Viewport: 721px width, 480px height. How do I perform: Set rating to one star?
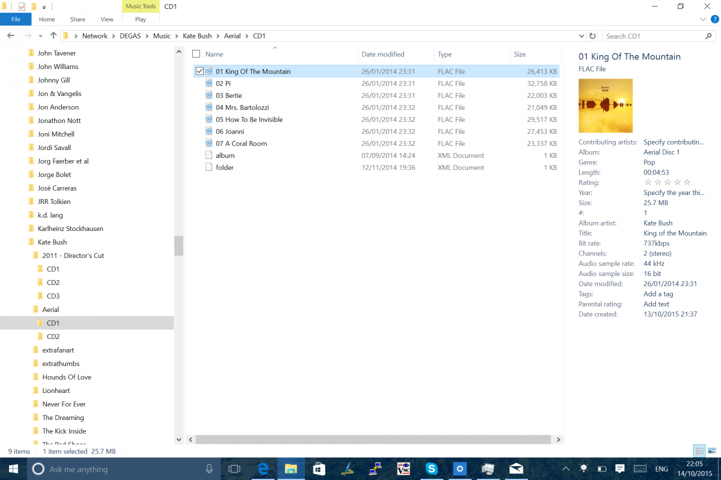click(648, 182)
